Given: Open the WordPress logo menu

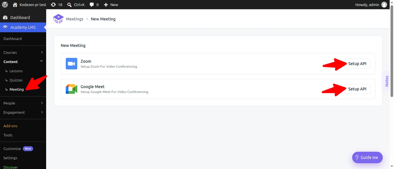Looking at the screenshot, I should pyautogui.click(x=5, y=5).
